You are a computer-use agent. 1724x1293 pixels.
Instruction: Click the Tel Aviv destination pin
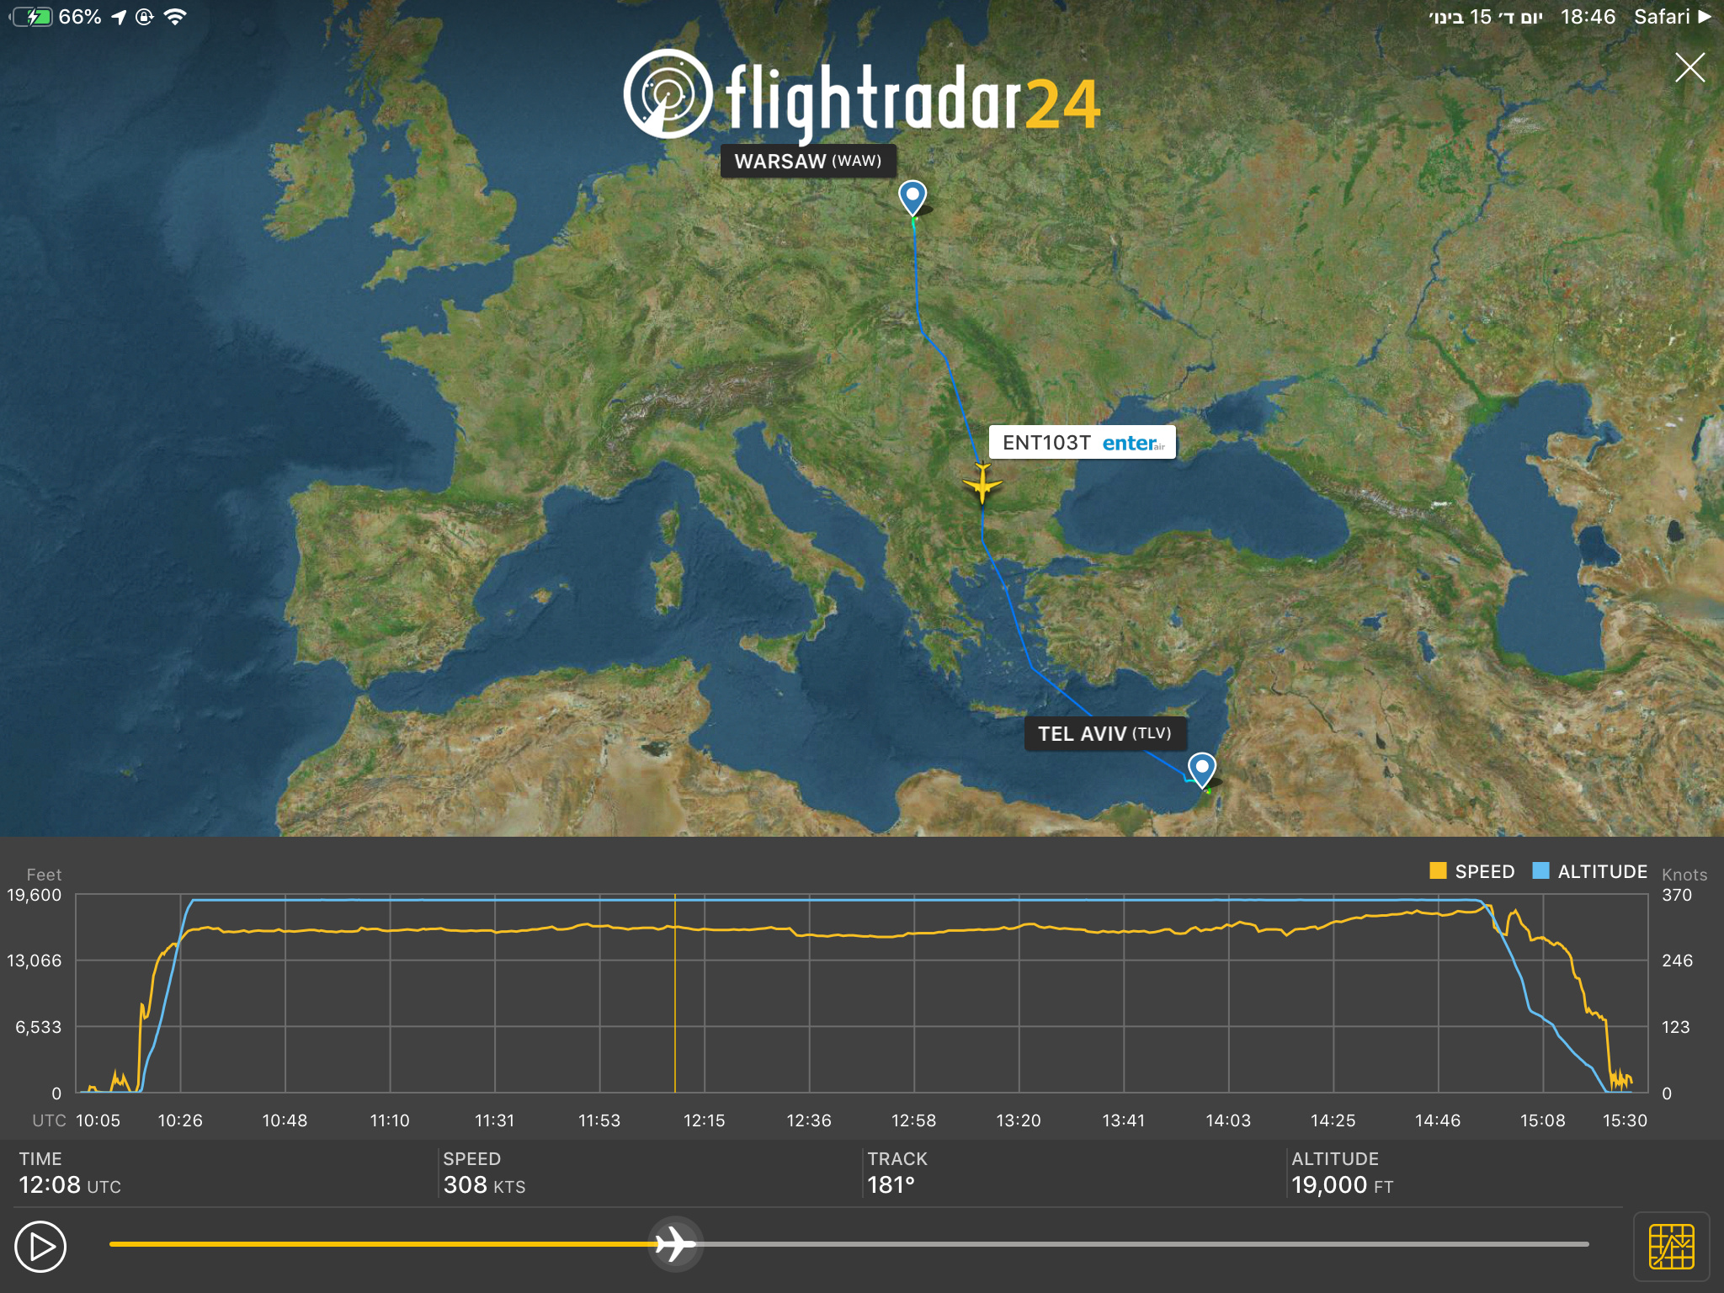pos(1201,768)
